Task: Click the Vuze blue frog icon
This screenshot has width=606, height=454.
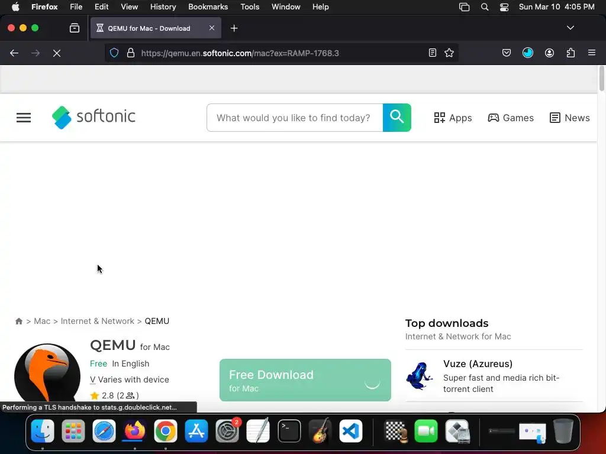Action: [x=420, y=375]
